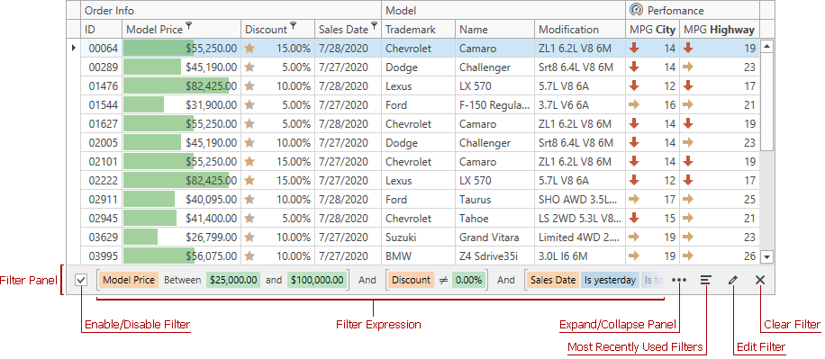Click the Sales Date column filter icon

374,25
